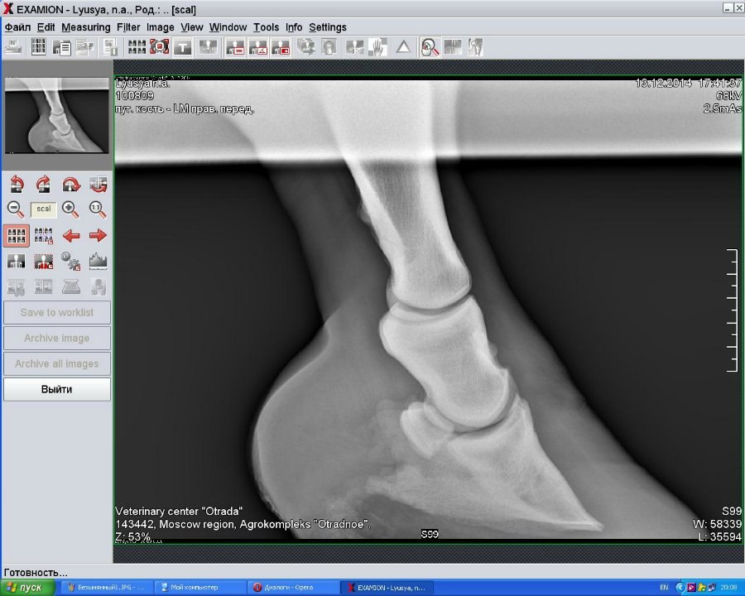Go to previous image with left arrow
Screen dimensions: 745x596
(x=71, y=236)
